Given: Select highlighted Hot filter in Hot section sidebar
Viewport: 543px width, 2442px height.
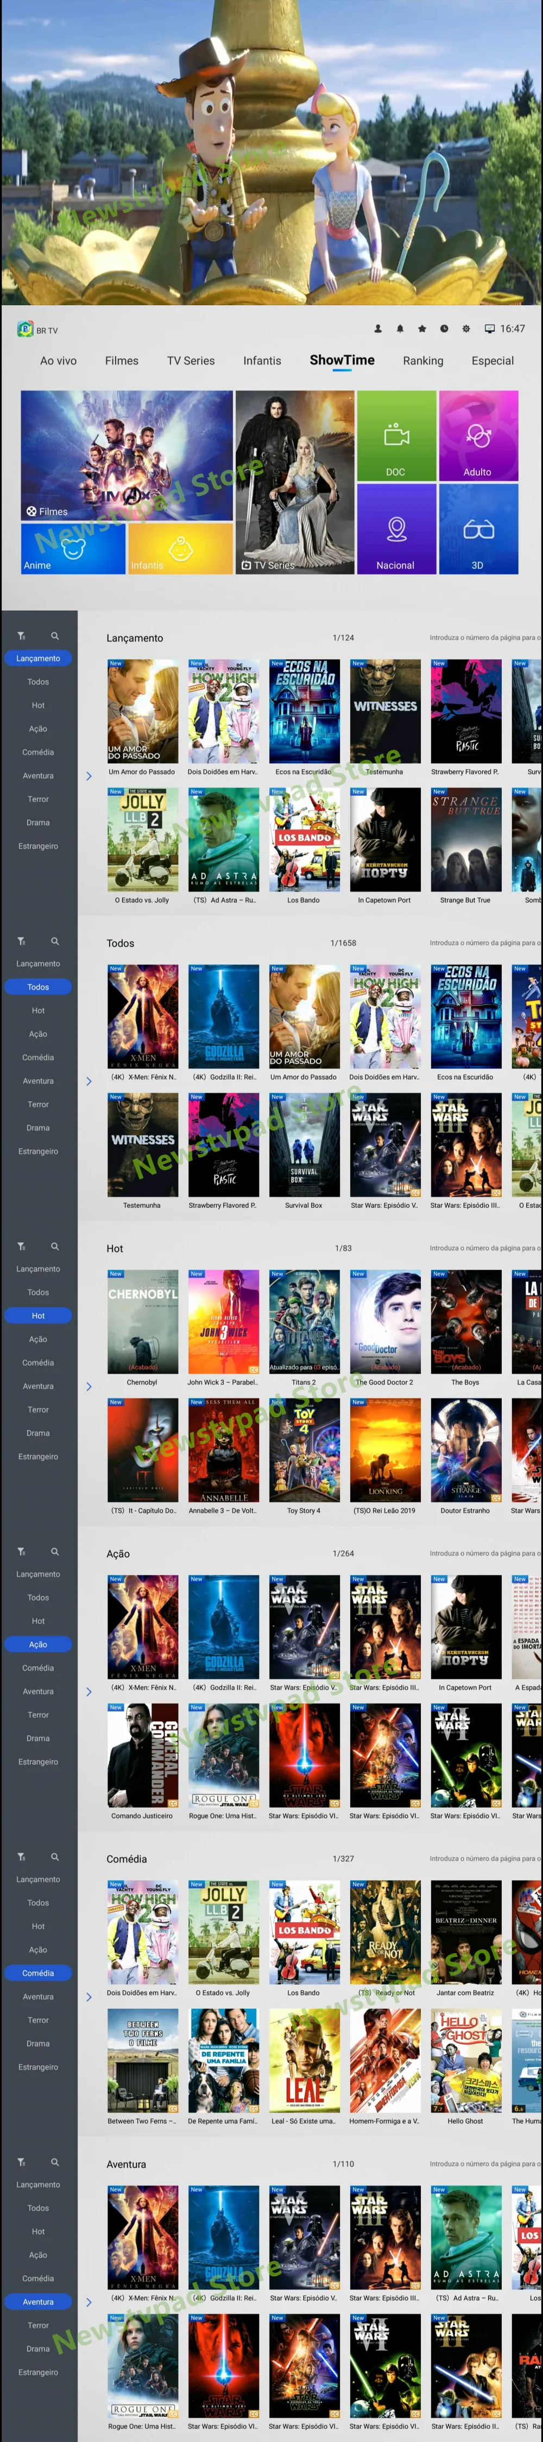Looking at the screenshot, I should coord(38,1316).
